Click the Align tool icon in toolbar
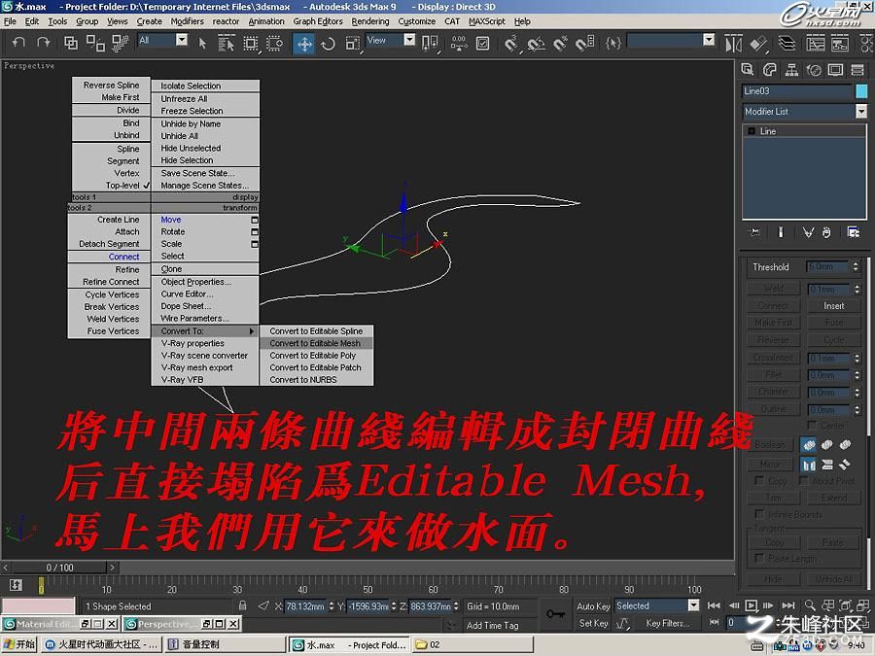The image size is (875, 656). pyautogui.click(x=758, y=43)
